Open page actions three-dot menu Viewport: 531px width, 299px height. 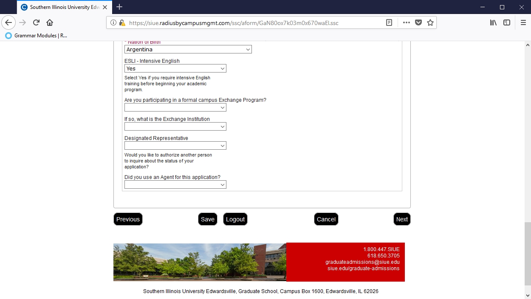pyautogui.click(x=406, y=22)
